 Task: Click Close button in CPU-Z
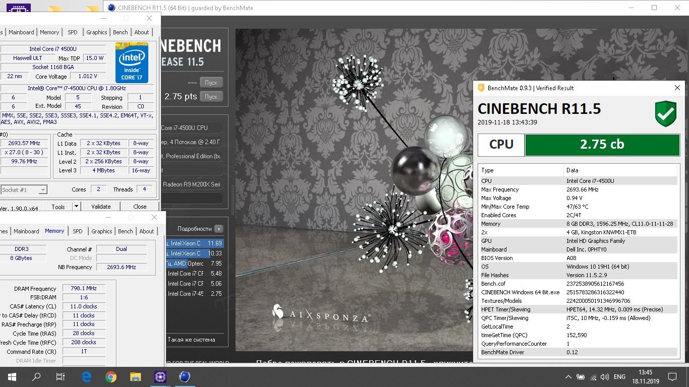tap(140, 207)
